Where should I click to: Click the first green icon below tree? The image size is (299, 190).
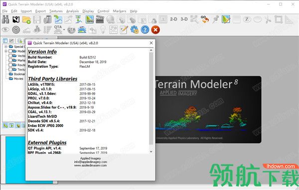(5, 126)
